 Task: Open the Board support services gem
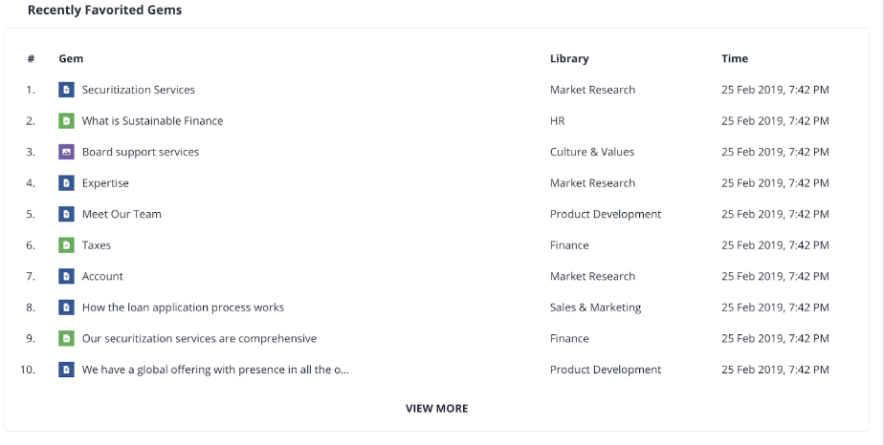(x=141, y=152)
